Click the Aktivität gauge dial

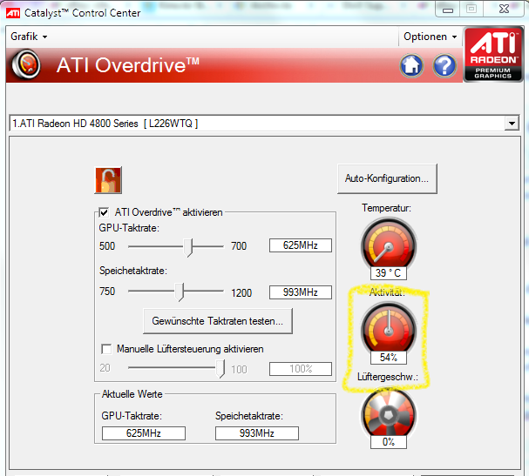tap(389, 328)
